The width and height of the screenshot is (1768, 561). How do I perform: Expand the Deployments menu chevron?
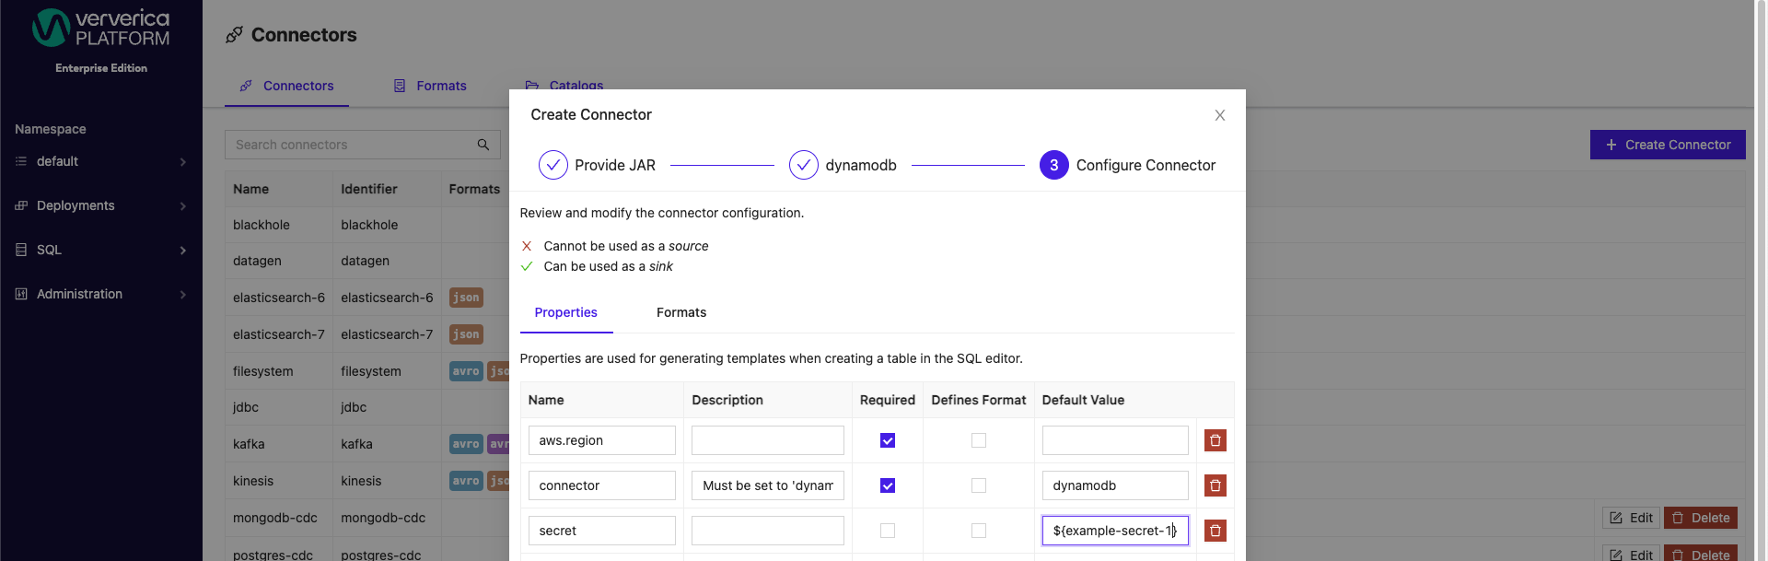pos(183,206)
